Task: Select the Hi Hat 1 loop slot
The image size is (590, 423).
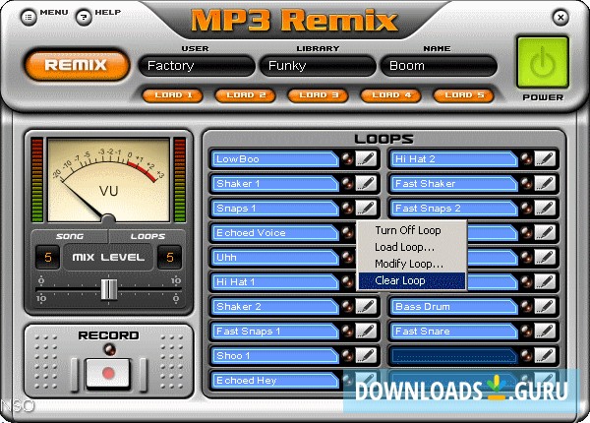Action: pos(275,282)
